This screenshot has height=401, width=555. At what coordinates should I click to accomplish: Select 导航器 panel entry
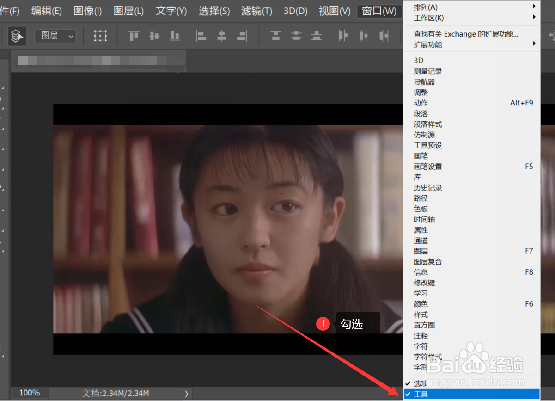click(471, 82)
